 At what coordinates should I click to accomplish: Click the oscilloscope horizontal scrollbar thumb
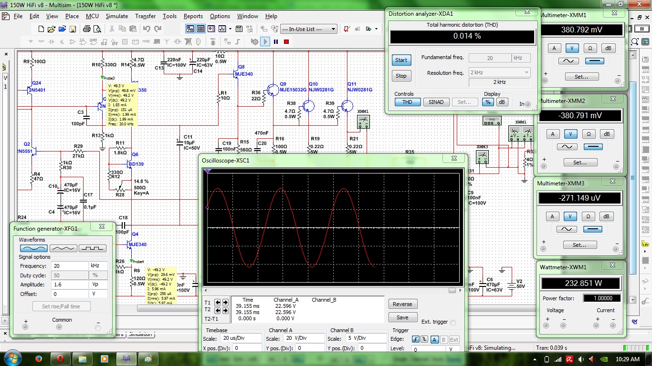(452, 290)
